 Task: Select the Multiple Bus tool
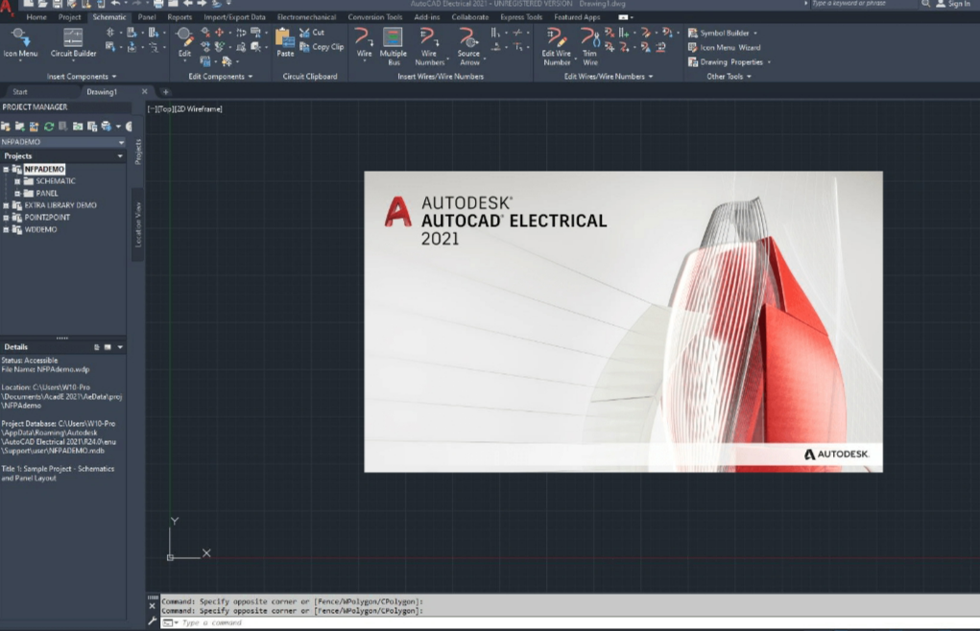[x=394, y=46]
